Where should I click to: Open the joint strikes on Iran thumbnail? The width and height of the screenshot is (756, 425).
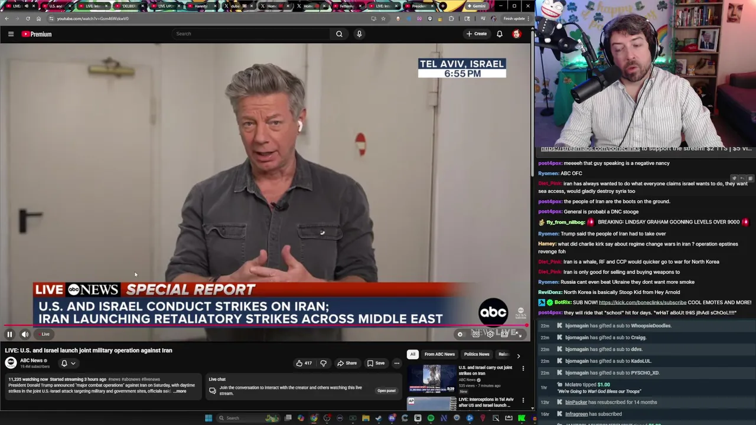[x=432, y=379]
